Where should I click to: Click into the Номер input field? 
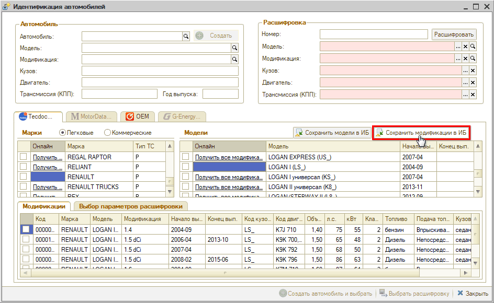[x=374, y=34]
